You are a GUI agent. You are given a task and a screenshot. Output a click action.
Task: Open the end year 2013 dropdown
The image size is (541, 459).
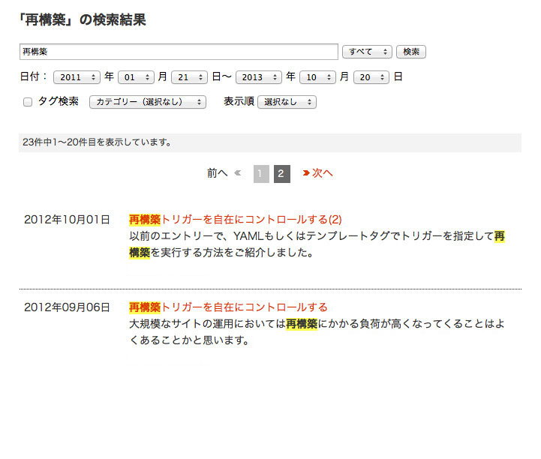259,77
